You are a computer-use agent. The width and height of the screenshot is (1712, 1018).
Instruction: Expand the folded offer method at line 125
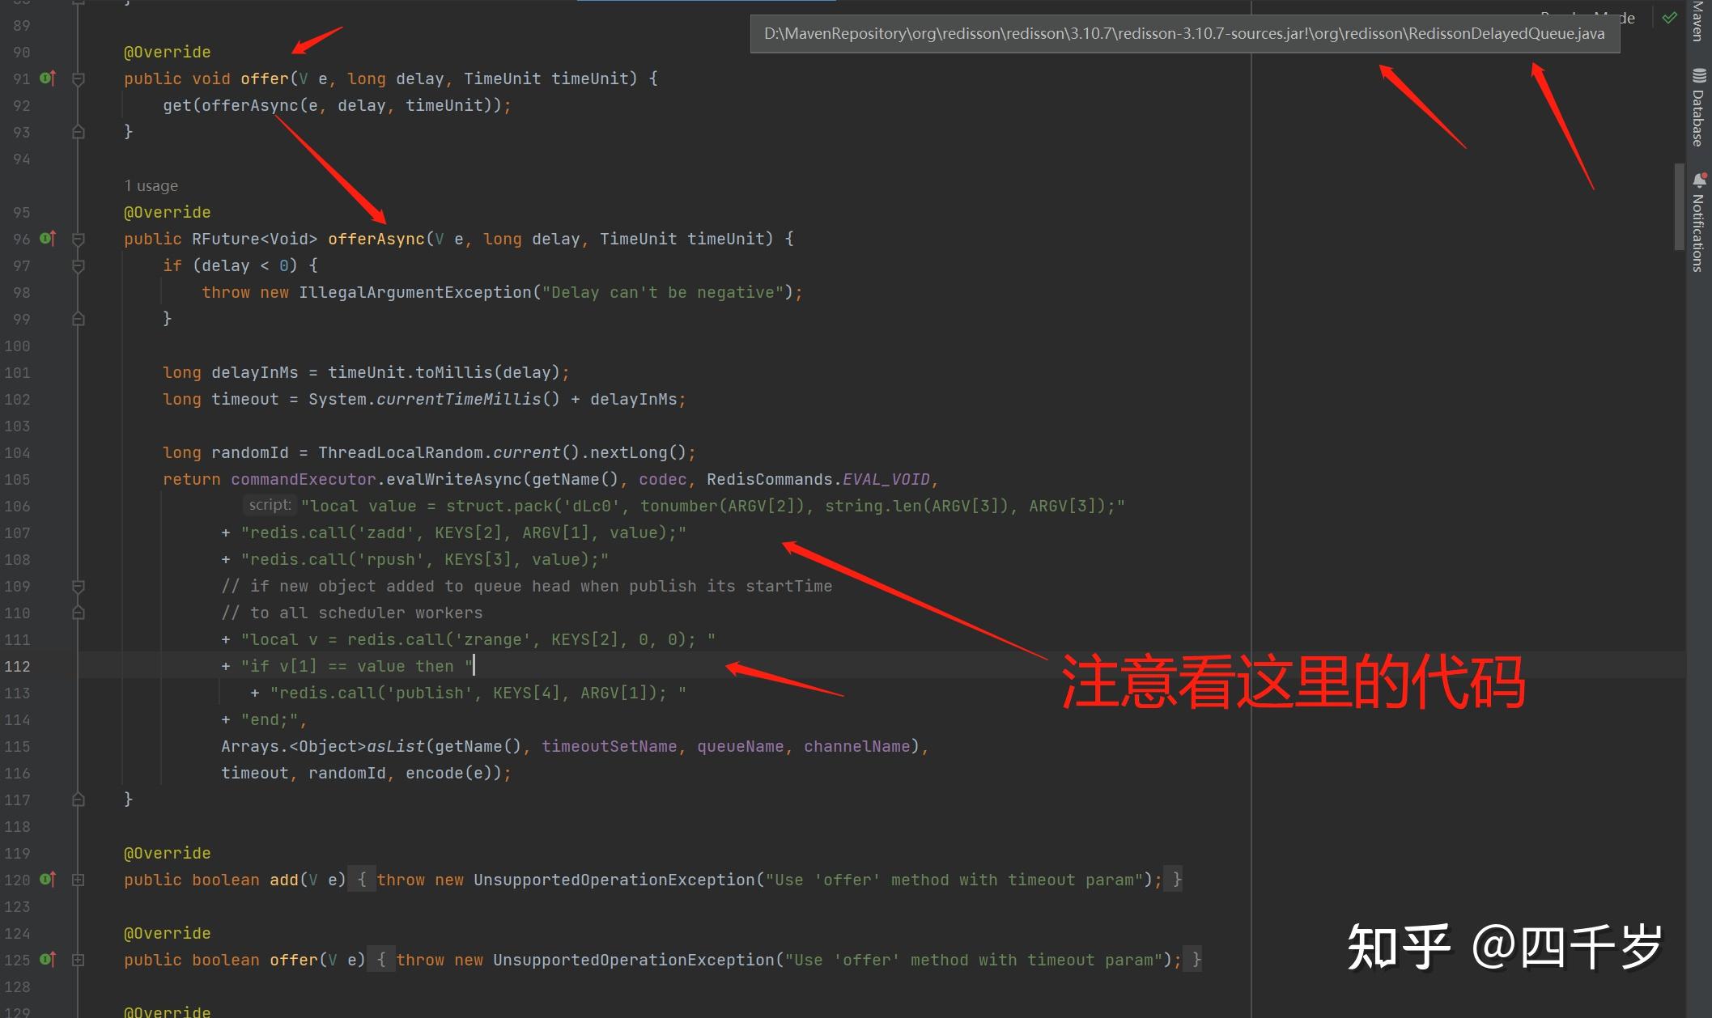(79, 960)
